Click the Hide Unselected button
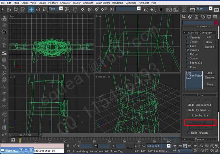Viewport: 220px width, 154px height. [200, 105]
